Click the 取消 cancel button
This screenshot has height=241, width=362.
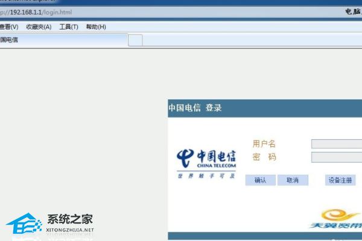point(293,180)
